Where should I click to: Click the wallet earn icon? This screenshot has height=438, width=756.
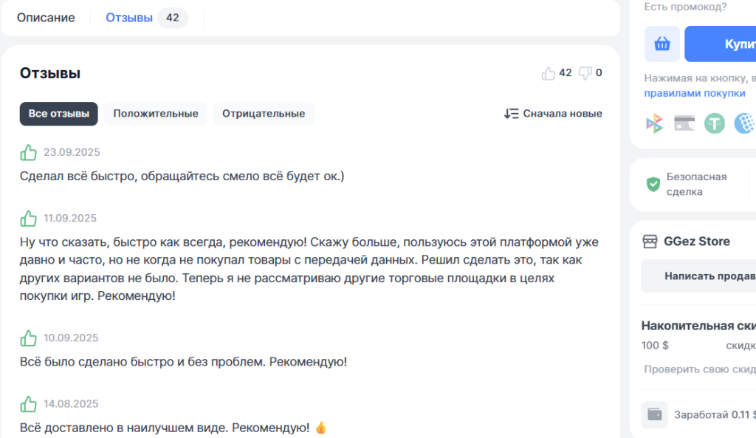point(655,415)
